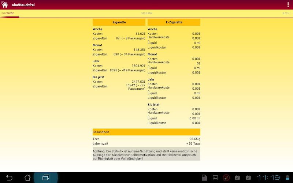The image size is (293, 183).
Task: Tap Liquid label under E-Zigarette Monat
Action: (x=152, y=68)
